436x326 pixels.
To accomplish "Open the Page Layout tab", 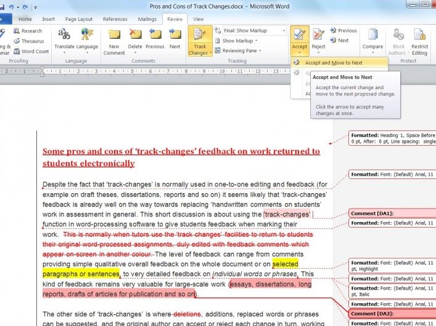I will click(x=79, y=19).
